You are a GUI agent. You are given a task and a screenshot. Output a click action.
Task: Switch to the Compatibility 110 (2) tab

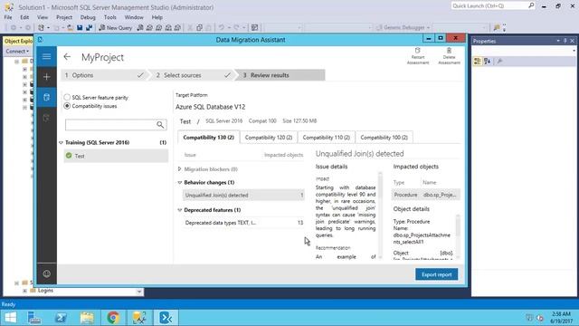coord(327,137)
